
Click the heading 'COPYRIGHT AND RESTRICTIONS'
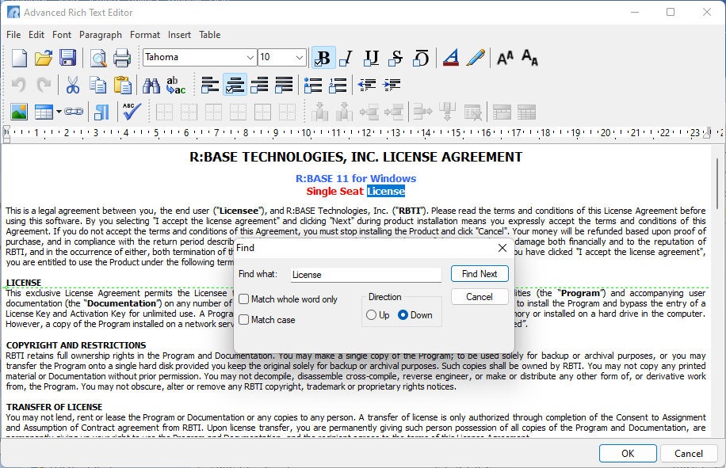76,345
